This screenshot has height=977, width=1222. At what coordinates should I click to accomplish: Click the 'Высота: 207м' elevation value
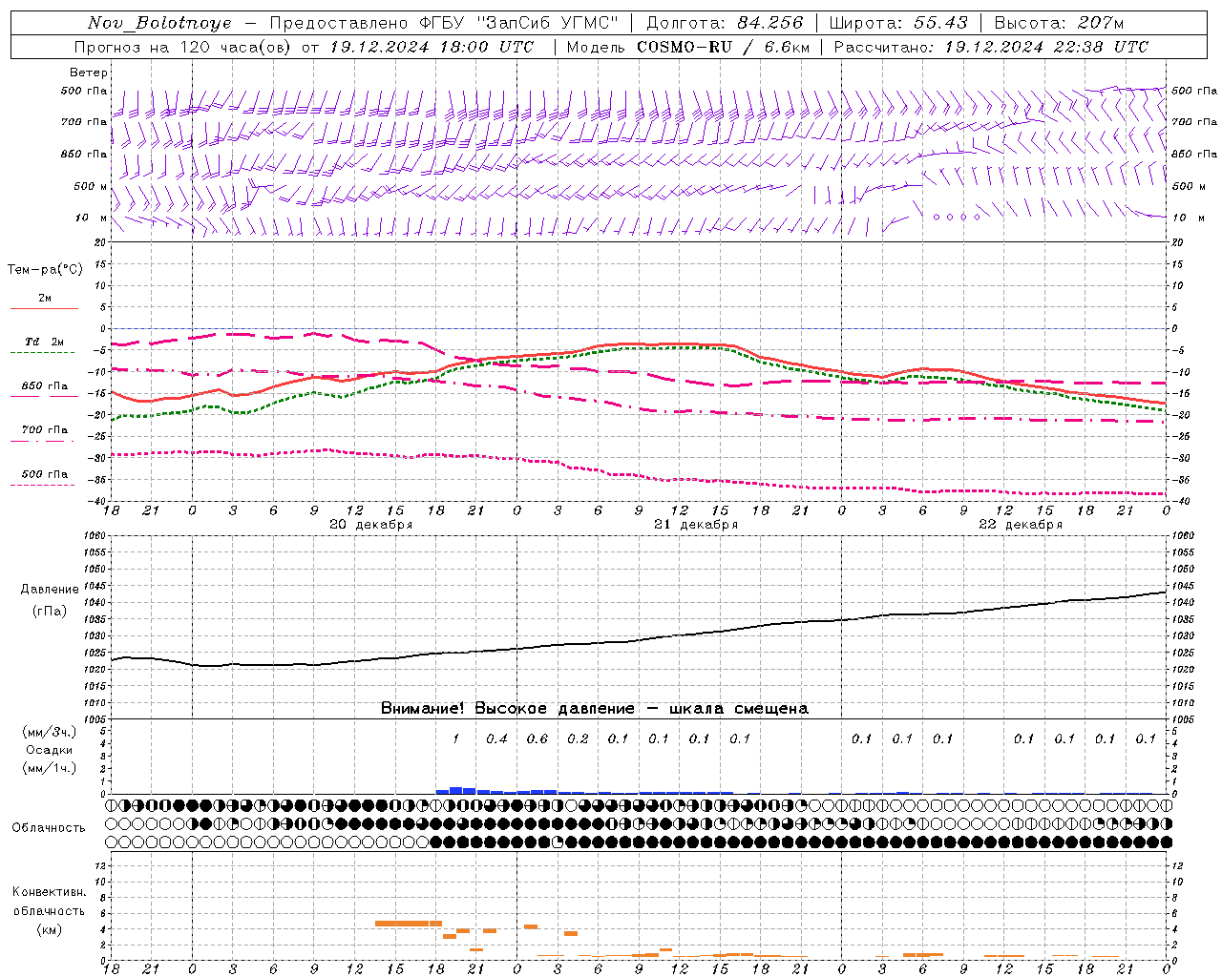pos(1060,23)
